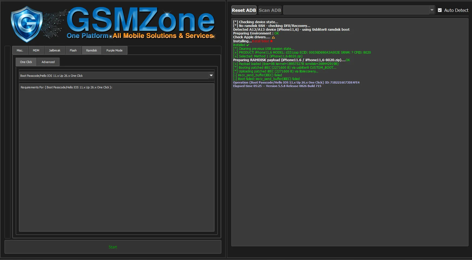Open the Purple Mode tab

[x=115, y=50]
